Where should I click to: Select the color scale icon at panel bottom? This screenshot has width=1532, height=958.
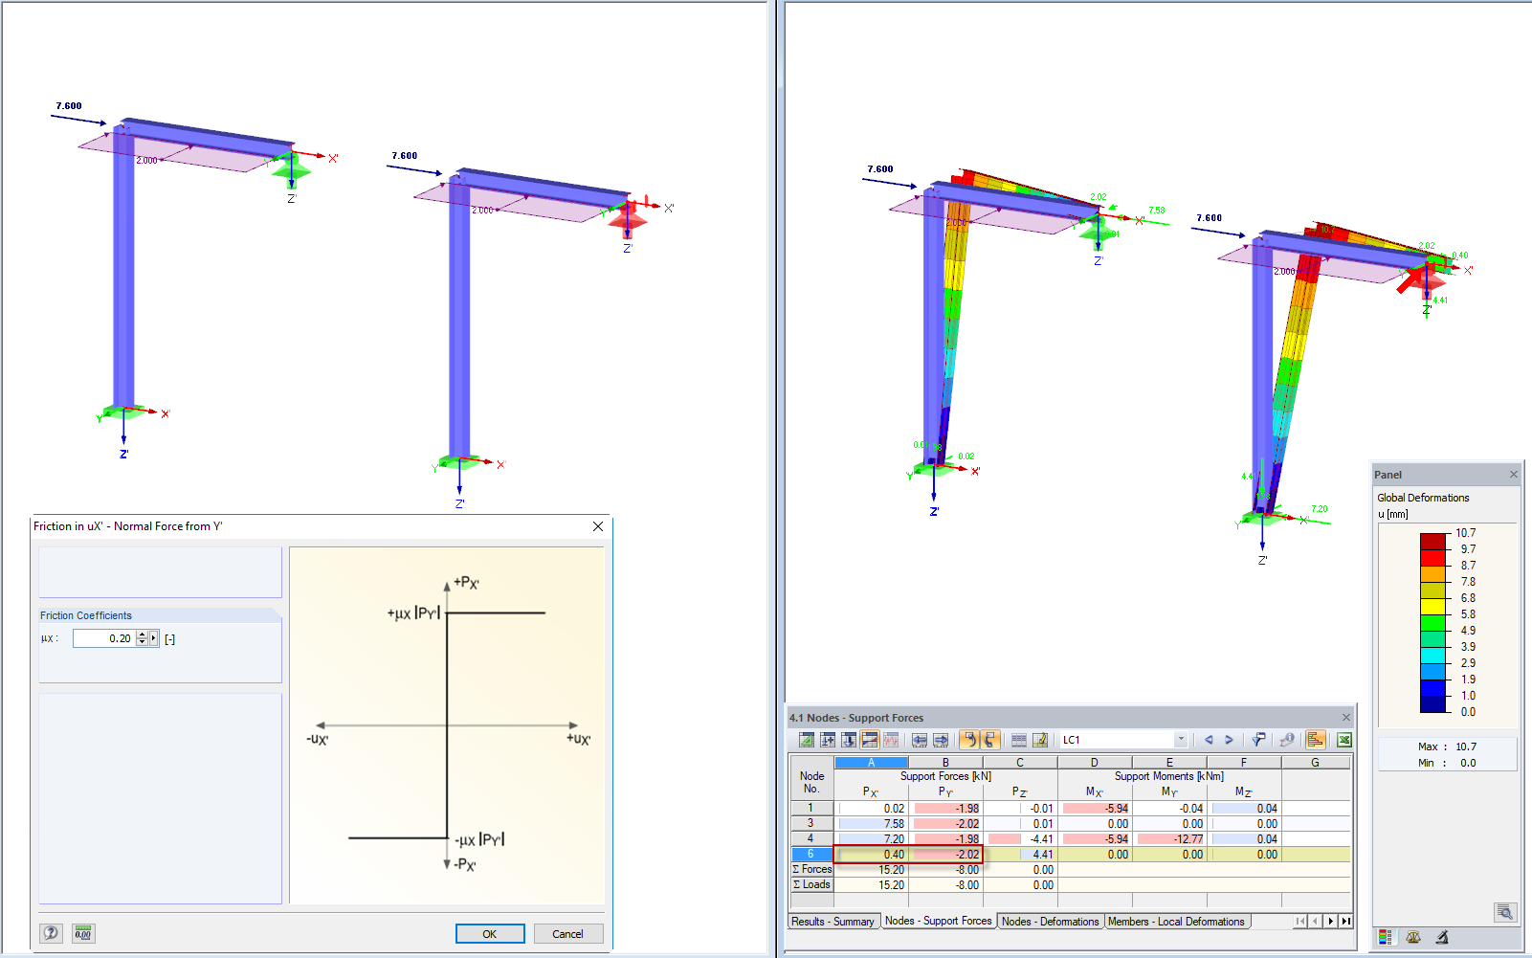[1385, 937]
